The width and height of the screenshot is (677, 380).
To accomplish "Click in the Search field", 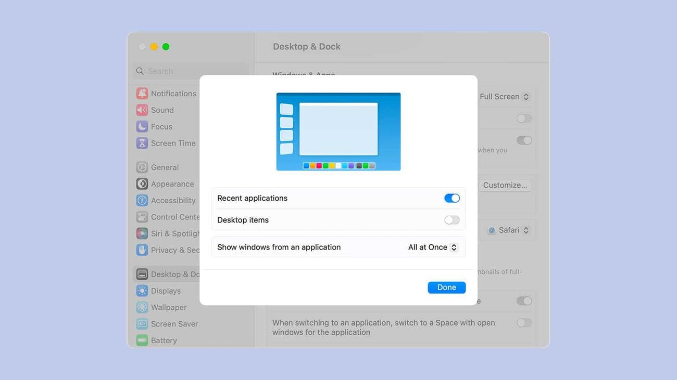I will [187, 71].
